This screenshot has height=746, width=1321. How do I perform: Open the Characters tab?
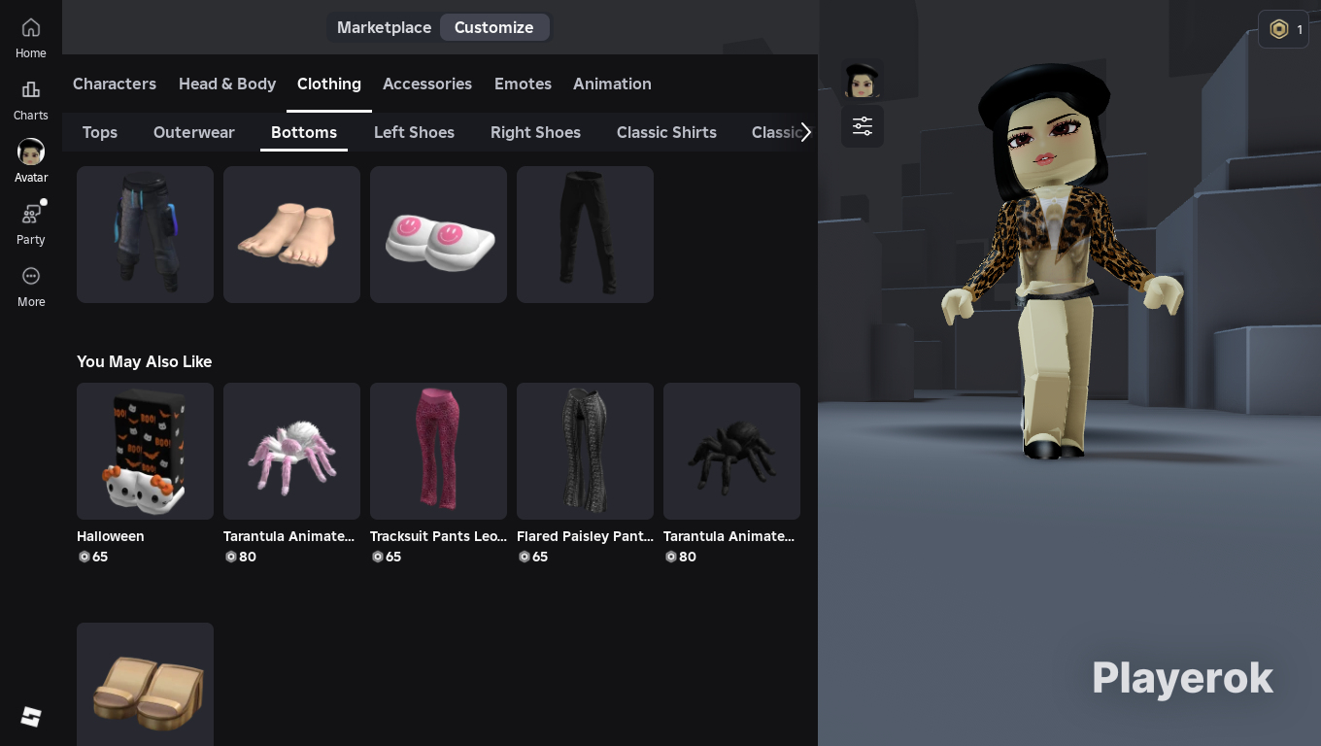pyautogui.click(x=115, y=84)
